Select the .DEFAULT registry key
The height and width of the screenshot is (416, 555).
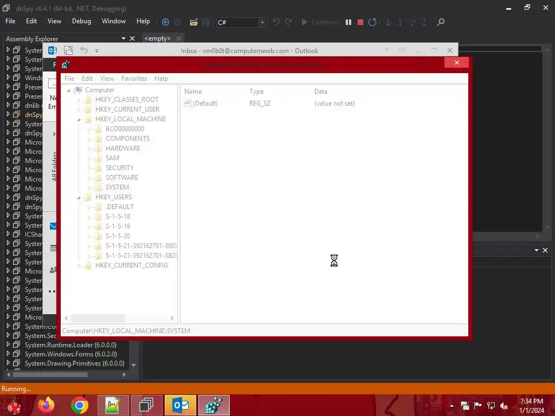tap(119, 206)
